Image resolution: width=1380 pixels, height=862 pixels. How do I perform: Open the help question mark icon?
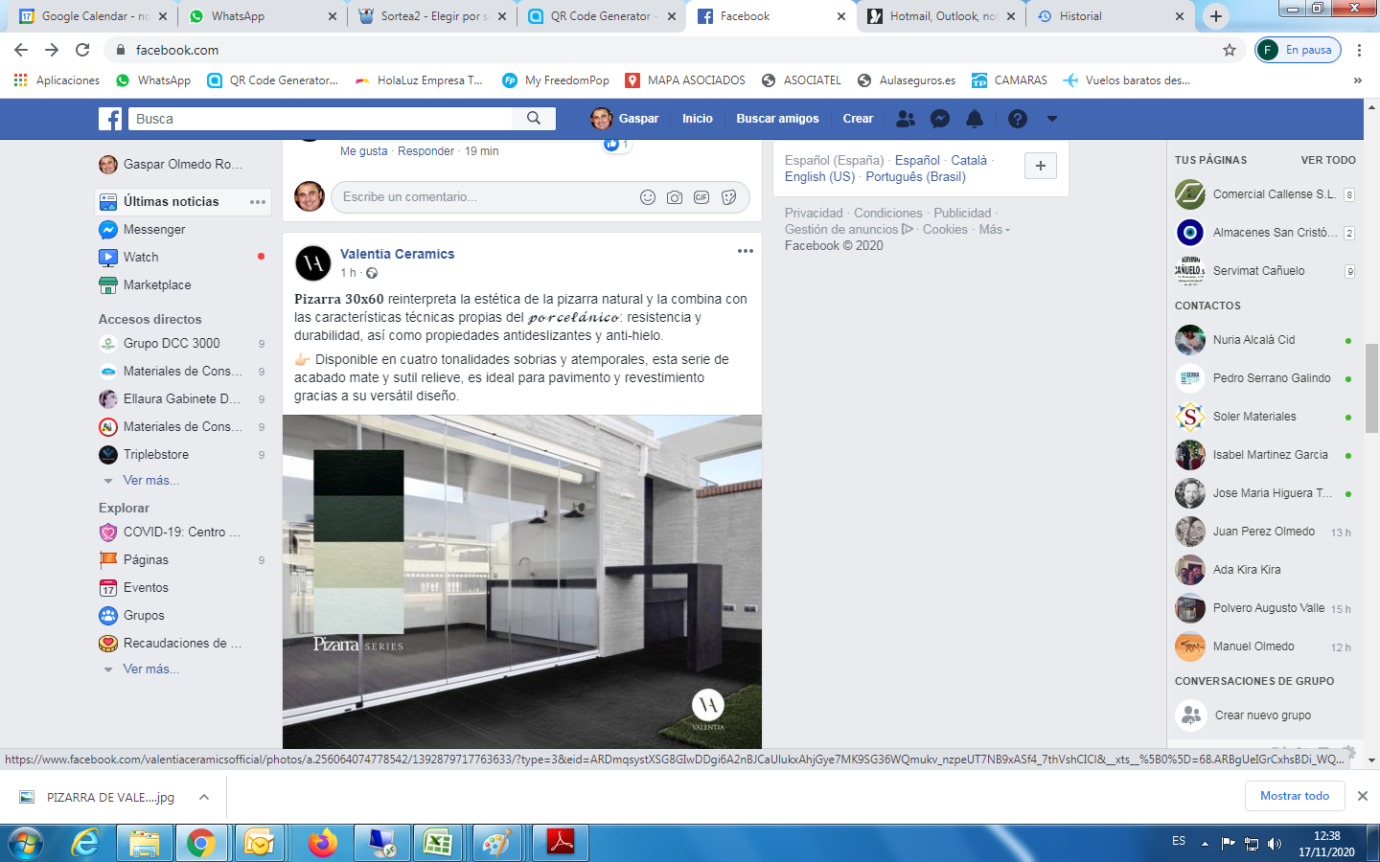click(1018, 119)
